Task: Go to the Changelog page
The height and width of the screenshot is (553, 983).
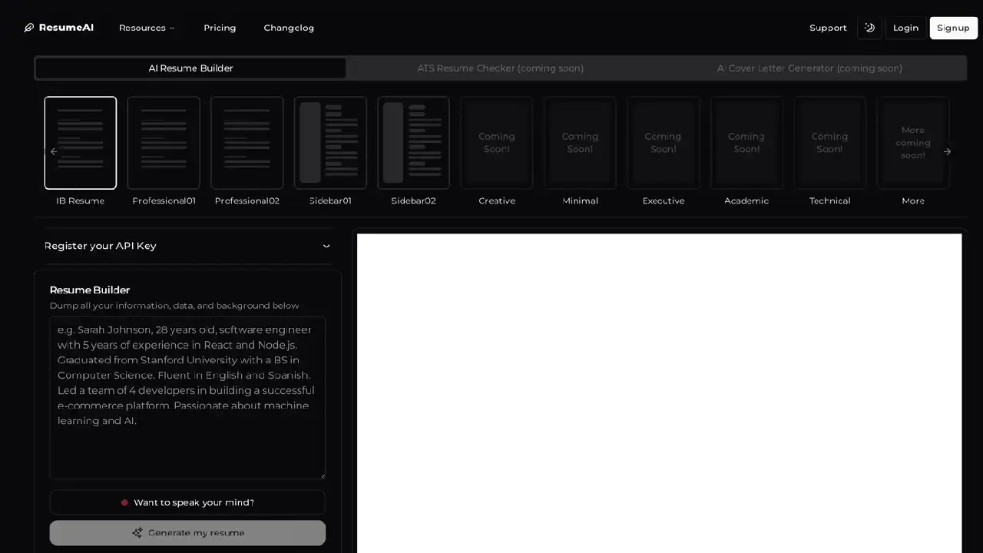Action: click(289, 28)
